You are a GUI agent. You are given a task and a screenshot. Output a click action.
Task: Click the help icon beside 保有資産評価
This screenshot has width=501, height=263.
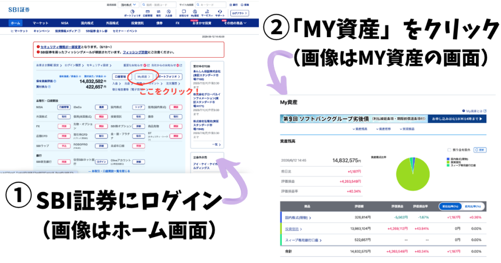pyautogui.click(x=55, y=81)
